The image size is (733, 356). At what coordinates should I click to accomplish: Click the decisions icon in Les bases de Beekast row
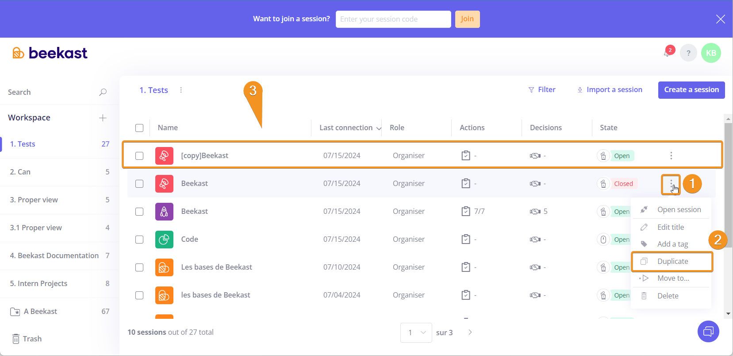coord(535,267)
